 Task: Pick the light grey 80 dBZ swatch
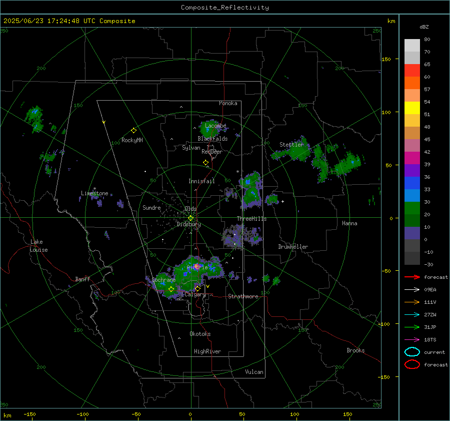click(412, 45)
